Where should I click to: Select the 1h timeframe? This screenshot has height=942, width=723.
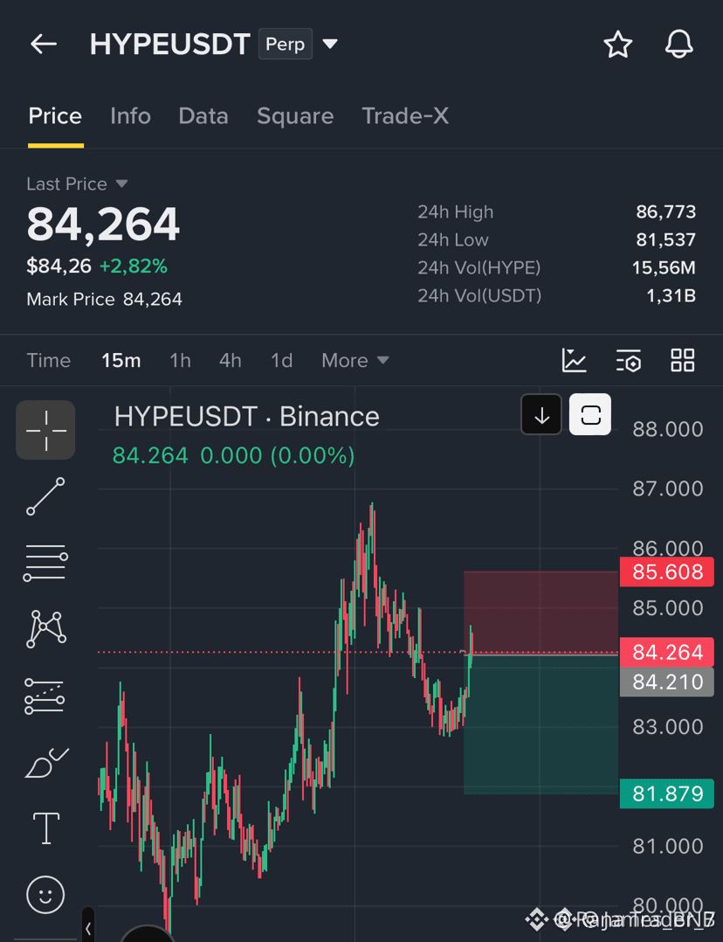pyautogui.click(x=180, y=360)
